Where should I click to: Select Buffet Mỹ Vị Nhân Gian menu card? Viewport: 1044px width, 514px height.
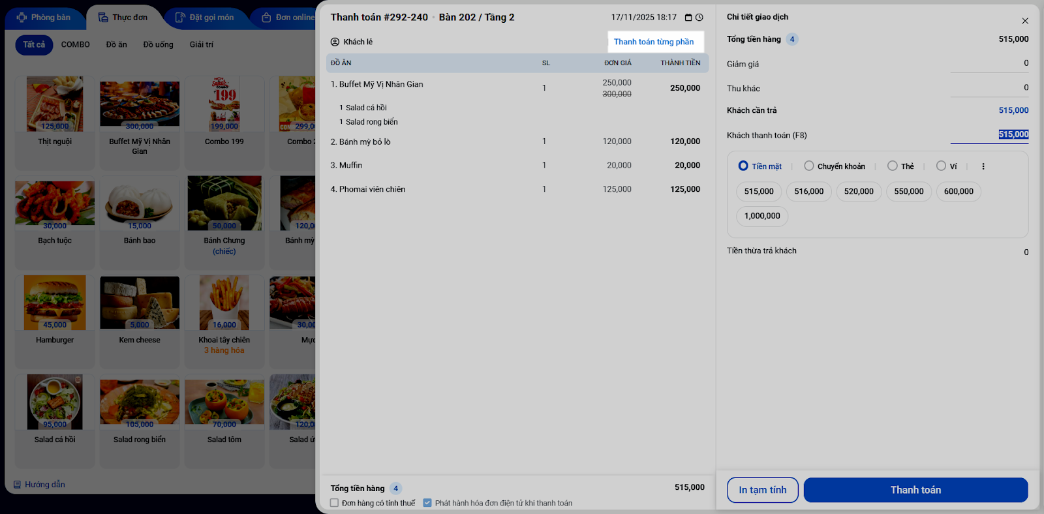point(140,123)
